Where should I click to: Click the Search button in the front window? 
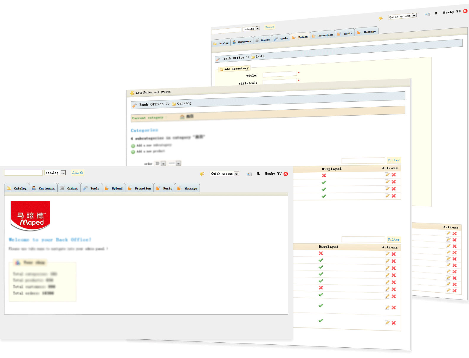click(x=77, y=173)
